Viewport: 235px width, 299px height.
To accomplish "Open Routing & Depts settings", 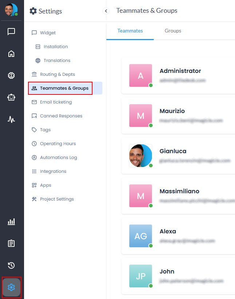I will click(x=57, y=74).
